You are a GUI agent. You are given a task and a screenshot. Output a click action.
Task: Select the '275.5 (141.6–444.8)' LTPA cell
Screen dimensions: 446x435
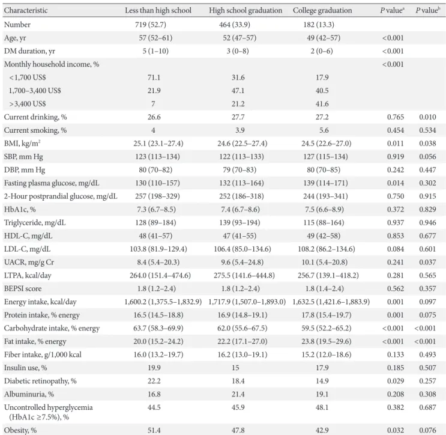(244, 276)
